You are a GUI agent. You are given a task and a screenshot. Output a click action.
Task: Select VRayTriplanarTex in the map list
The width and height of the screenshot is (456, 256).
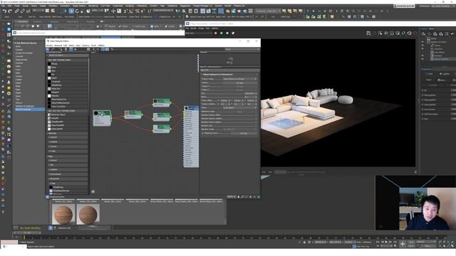click(x=58, y=100)
